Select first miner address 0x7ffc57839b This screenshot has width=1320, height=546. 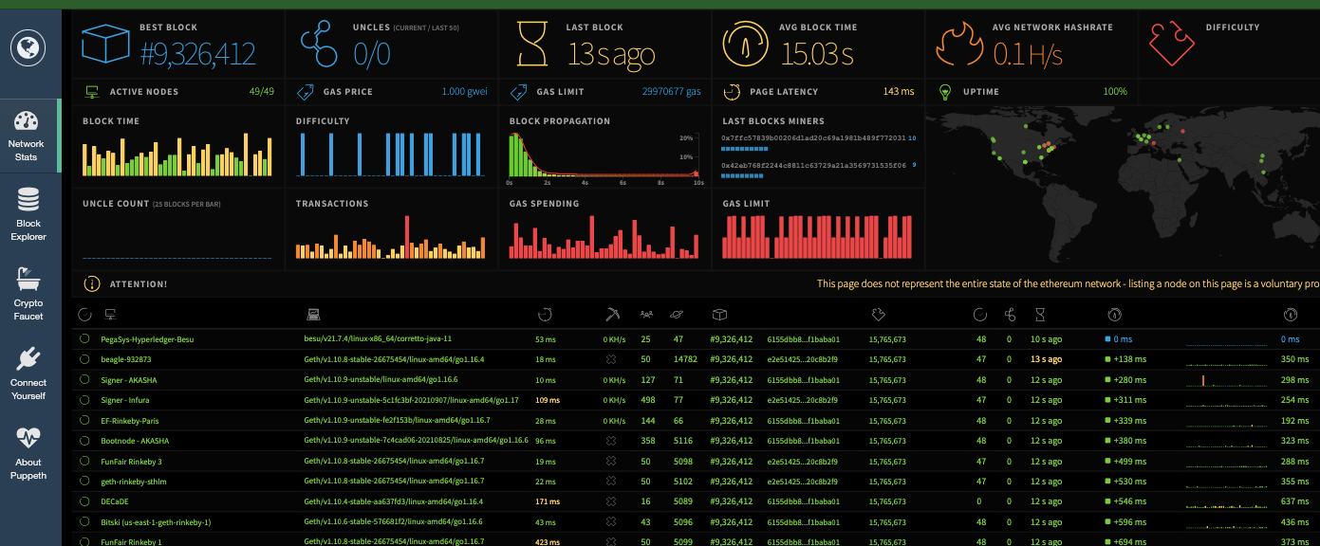[813, 138]
